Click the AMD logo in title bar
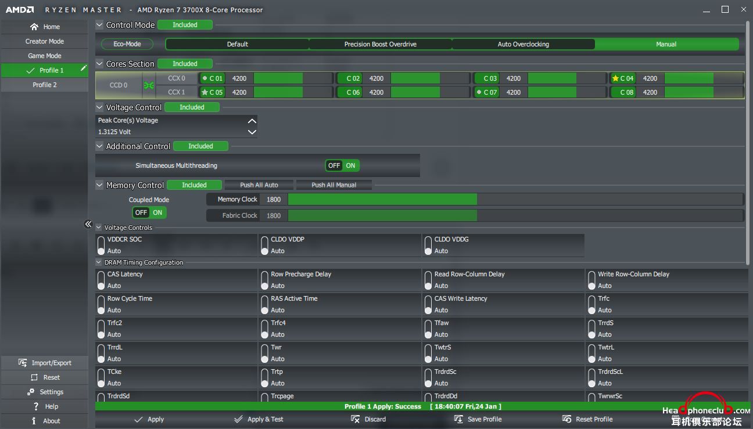This screenshot has height=429, width=753. click(20, 10)
